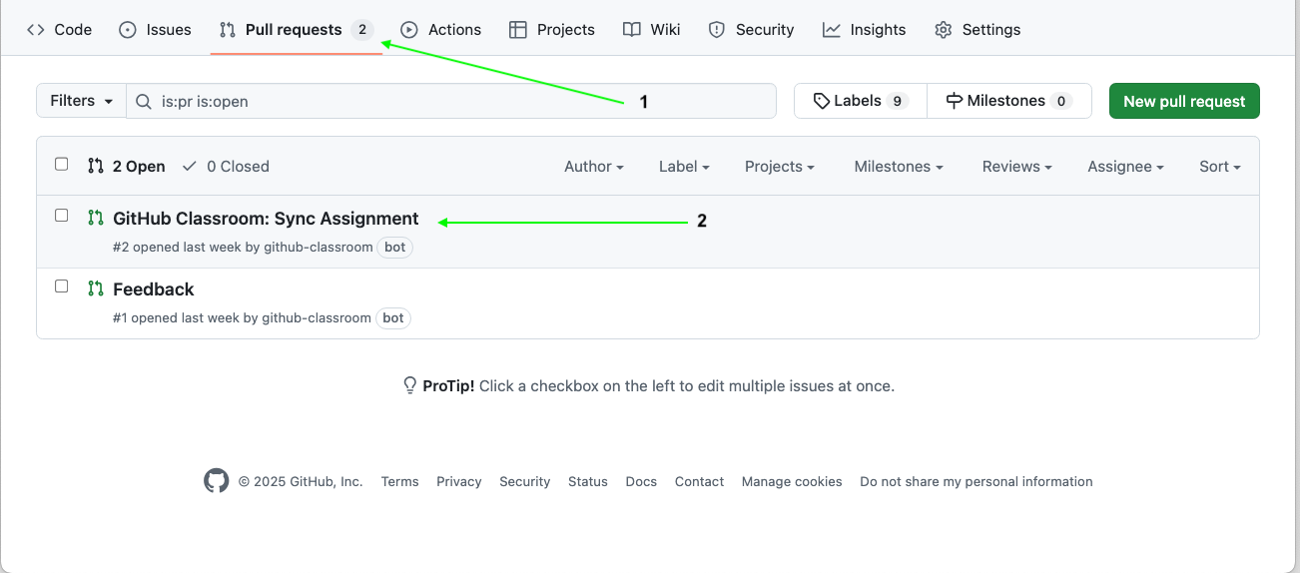Show the 0 Closed pull requests
The height and width of the screenshot is (573, 1300).
point(226,167)
